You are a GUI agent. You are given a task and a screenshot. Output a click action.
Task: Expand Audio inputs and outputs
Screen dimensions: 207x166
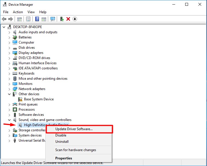(9, 32)
